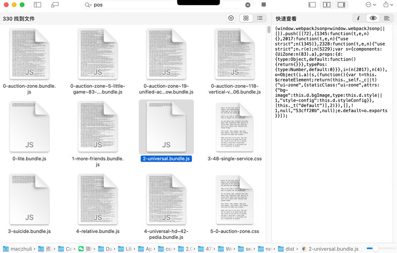Select the eye preview tab
Image resolution: width=397 pixels, height=253 pixels.
point(373,18)
